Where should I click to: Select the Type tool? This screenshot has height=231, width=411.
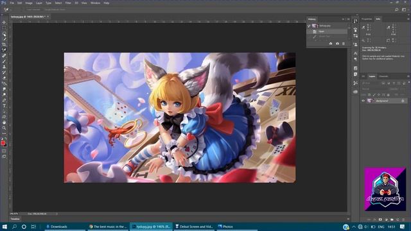4,106
